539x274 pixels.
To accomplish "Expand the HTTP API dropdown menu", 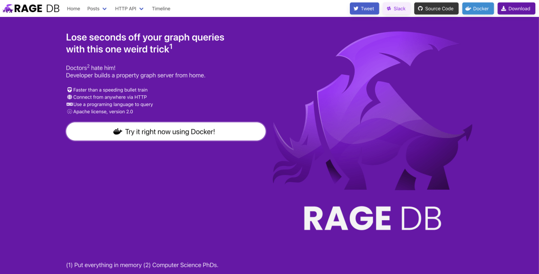I will coord(129,9).
